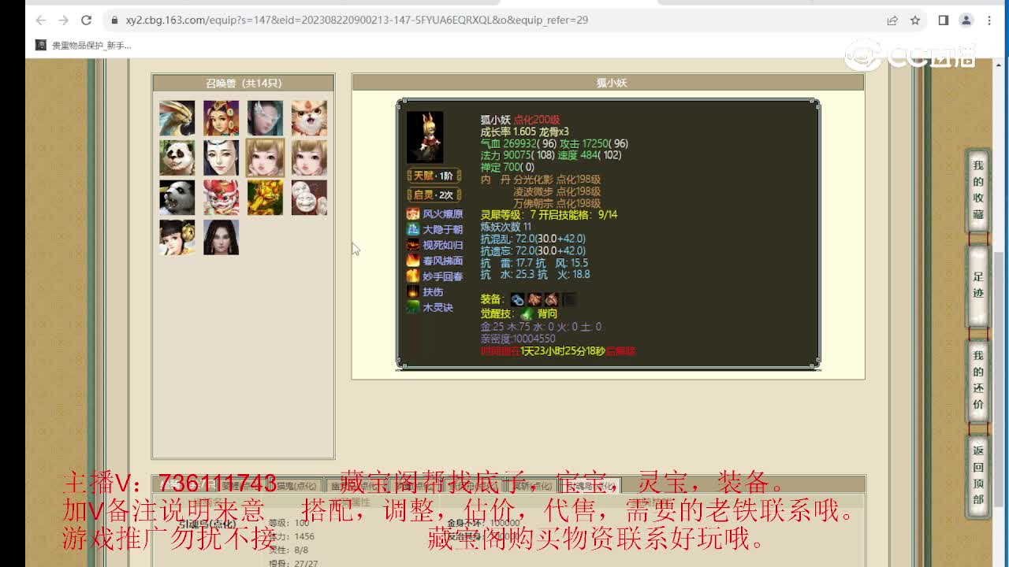This screenshot has width=1009, height=567.
Task: Share this page via the share icon
Action: tap(892, 20)
